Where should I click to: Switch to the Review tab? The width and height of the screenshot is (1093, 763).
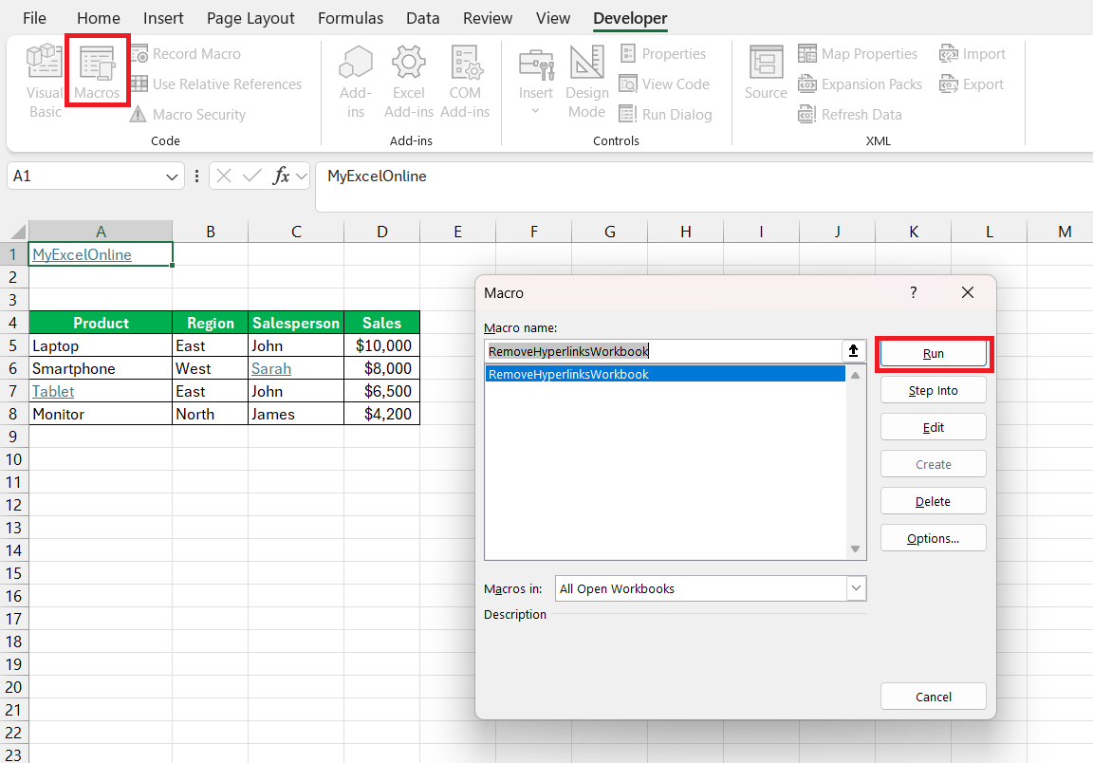click(488, 18)
